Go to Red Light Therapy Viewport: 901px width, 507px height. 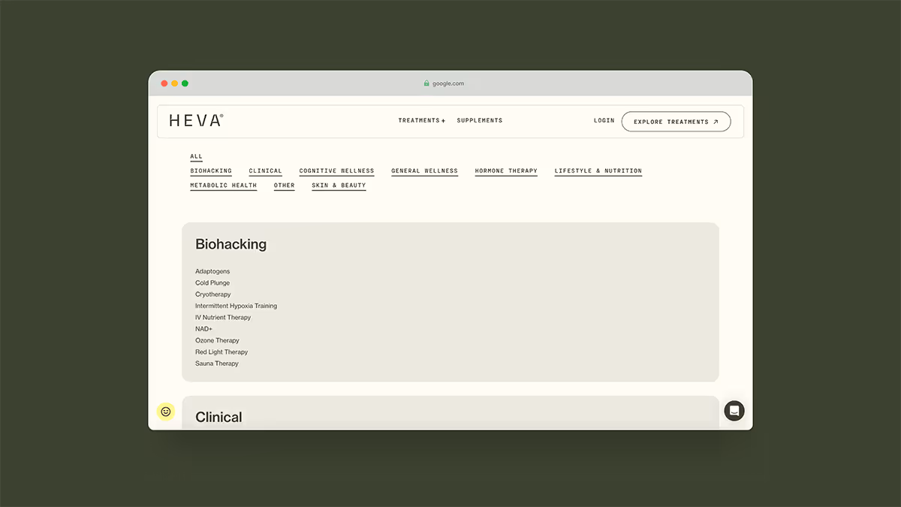221,352
